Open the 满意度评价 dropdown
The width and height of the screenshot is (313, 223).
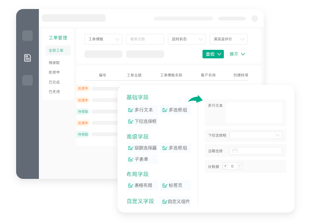point(228,39)
